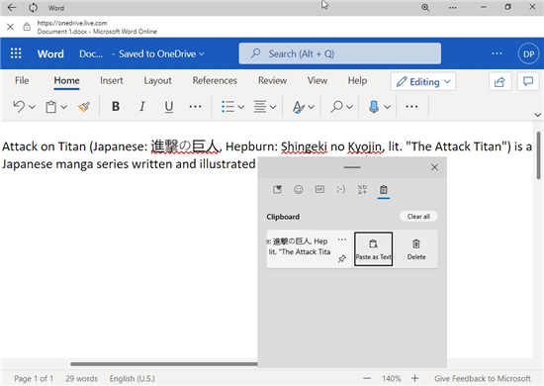Click Paste as Text button
The width and height of the screenshot is (544, 386).
click(373, 249)
